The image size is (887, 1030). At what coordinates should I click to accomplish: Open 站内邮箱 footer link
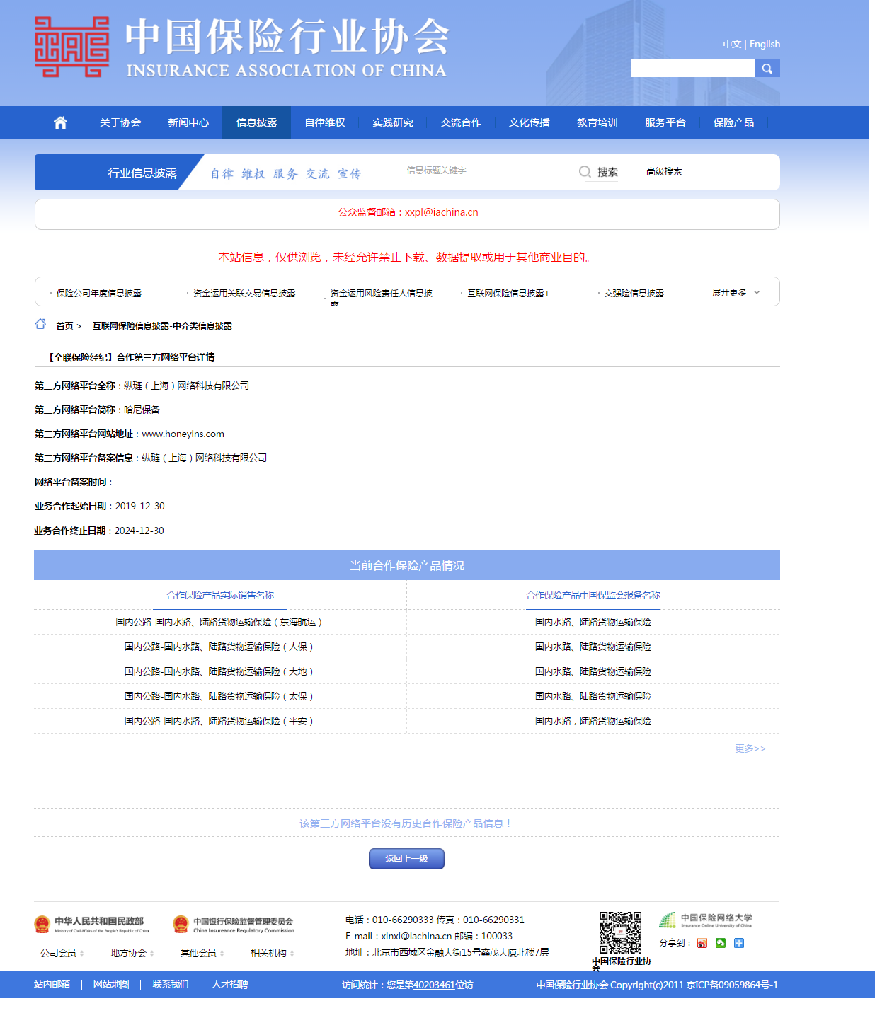(52, 985)
